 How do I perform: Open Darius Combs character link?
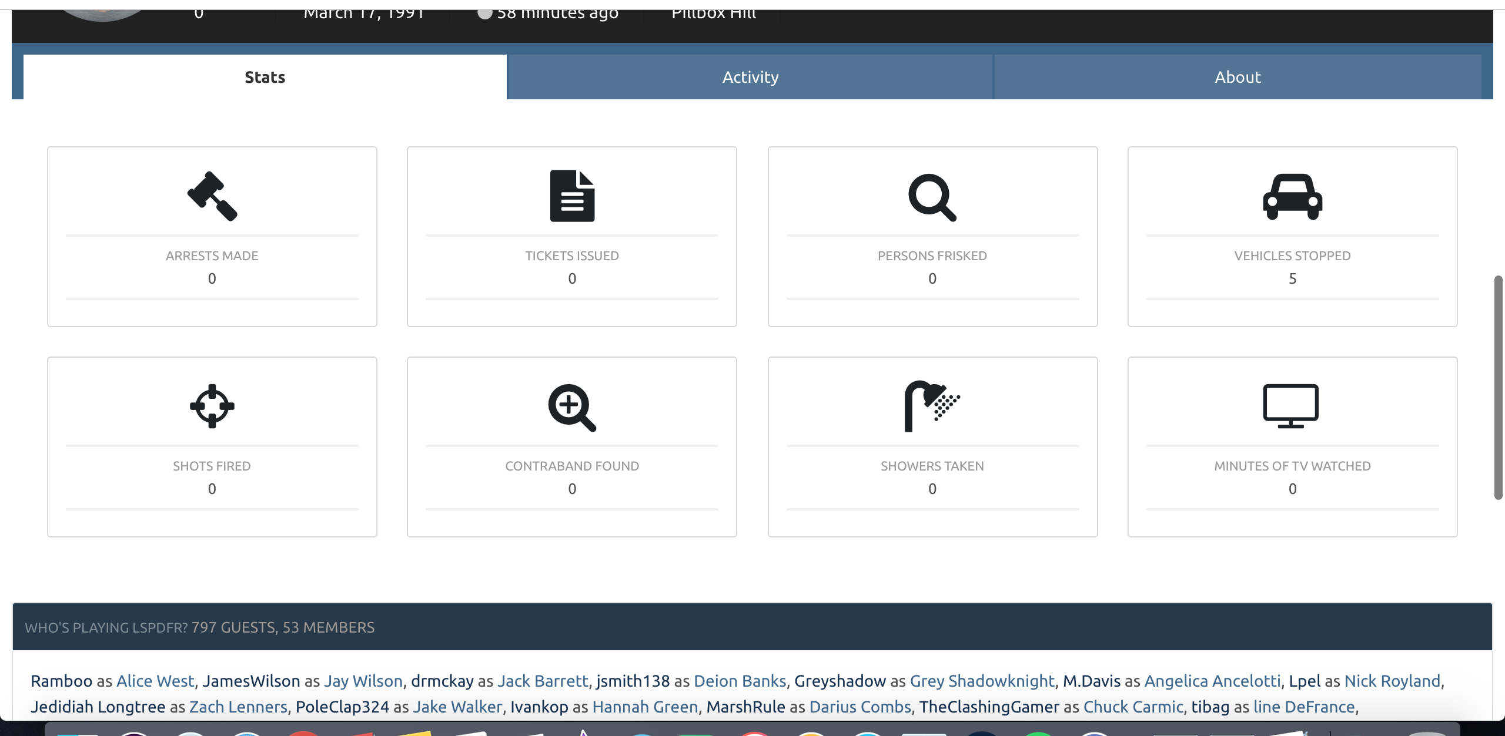pyautogui.click(x=860, y=707)
